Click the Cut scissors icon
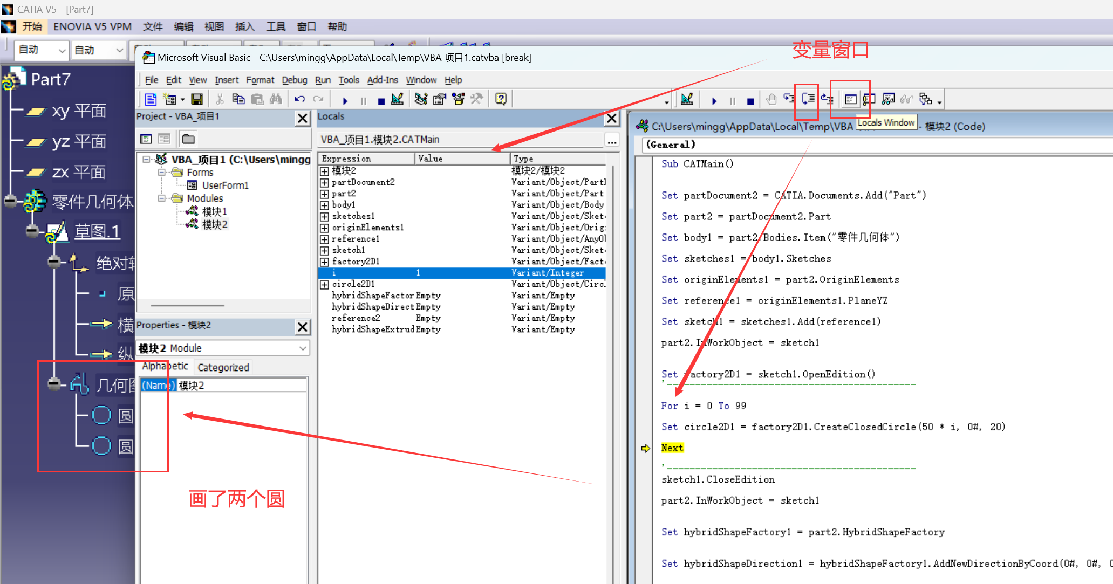Image resolution: width=1113 pixels, height=584 pixels. coord(220,99)
